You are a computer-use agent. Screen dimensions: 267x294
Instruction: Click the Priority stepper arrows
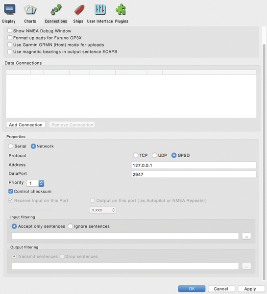point(41,183)
